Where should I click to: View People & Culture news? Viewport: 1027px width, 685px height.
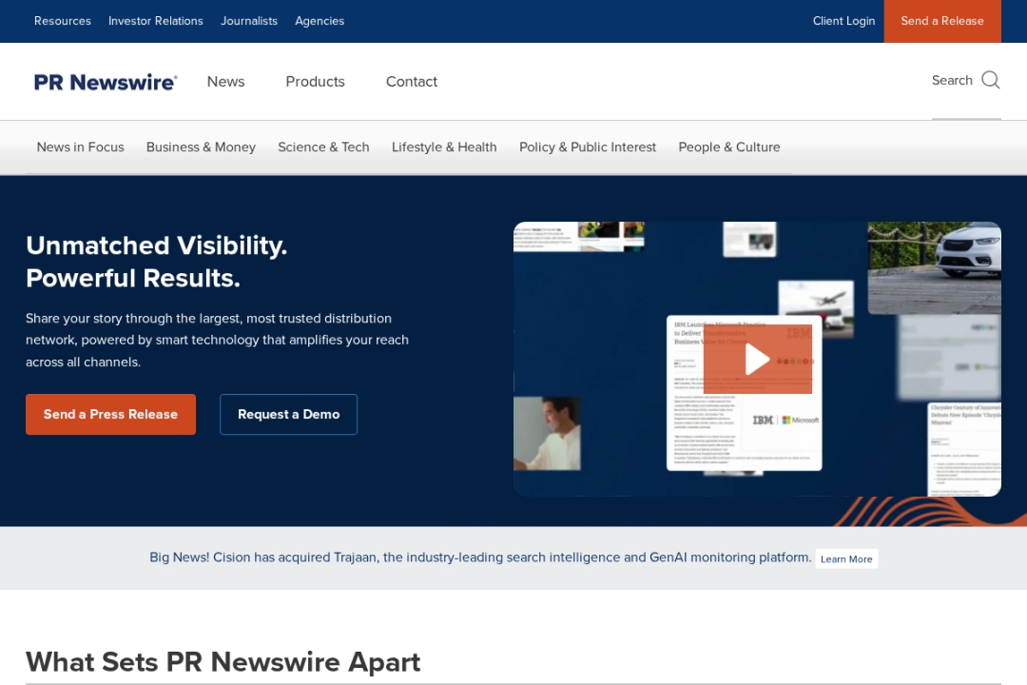pyautogui.click(x=728, y=147)
